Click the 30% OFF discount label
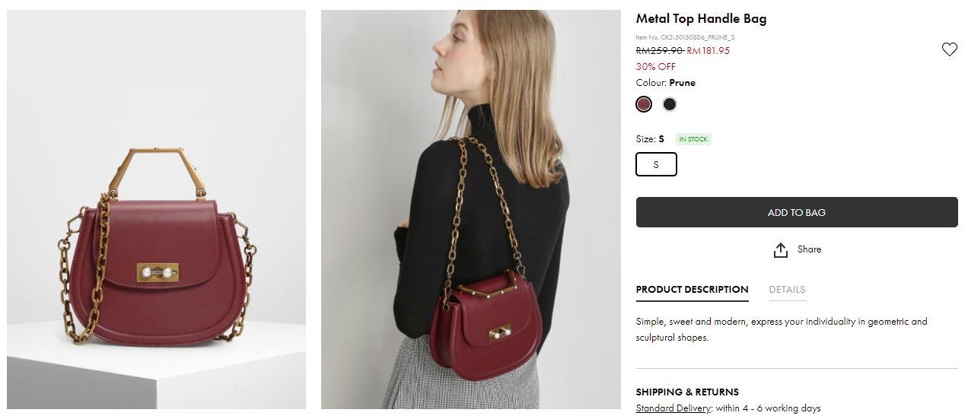 [655, 67]
